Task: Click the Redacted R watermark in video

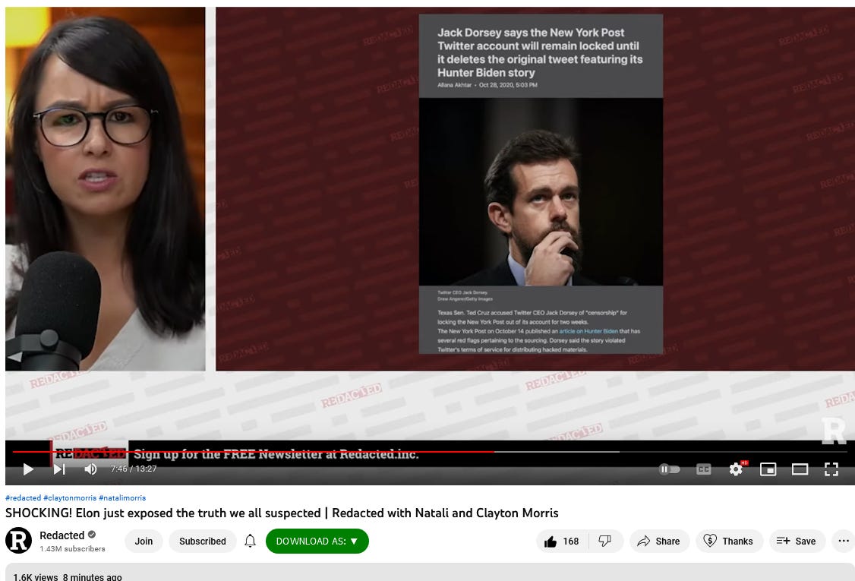Action: click(833, 431)
